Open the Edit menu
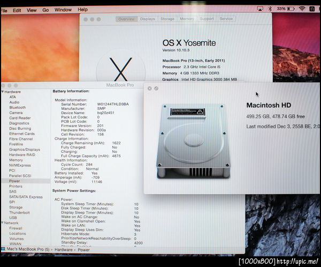 [17, 10]
